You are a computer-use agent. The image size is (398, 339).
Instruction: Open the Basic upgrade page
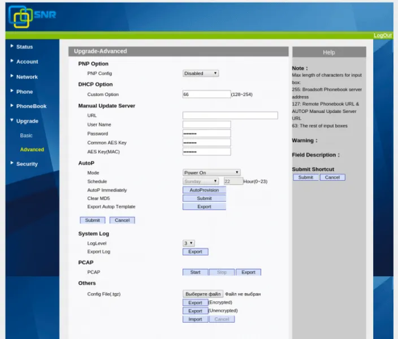pyautogui.click(x=26, y=136)
